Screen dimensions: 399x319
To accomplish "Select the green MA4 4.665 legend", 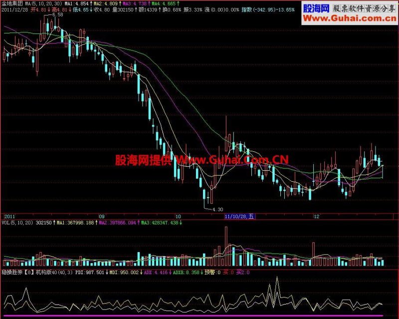I will [x=166, y=3].
